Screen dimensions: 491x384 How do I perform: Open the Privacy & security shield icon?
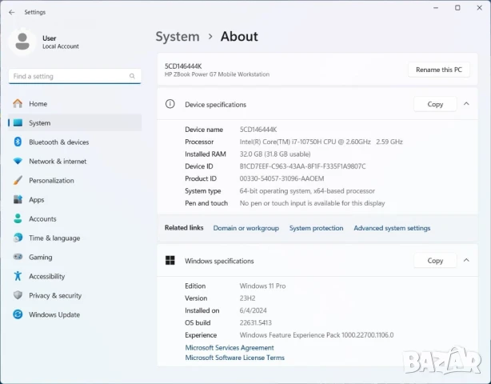pyautogui.click(x=18, y=296)
